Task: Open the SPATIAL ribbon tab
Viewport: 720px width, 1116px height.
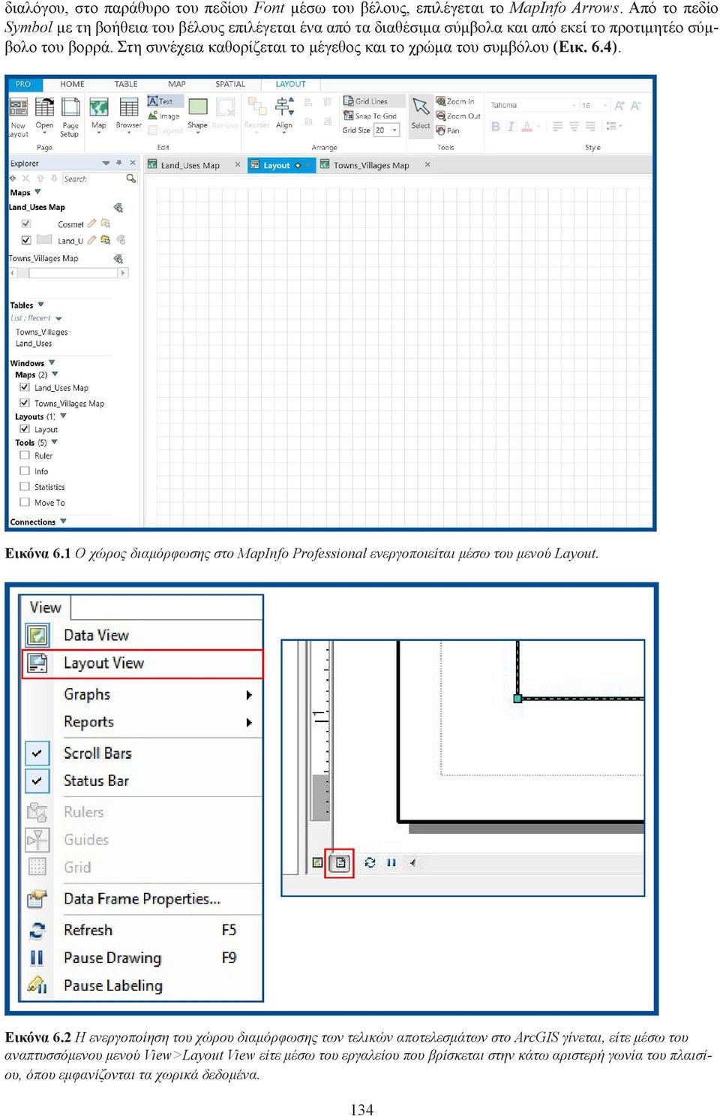Action: pyautogui.click(x=230, y=84)
